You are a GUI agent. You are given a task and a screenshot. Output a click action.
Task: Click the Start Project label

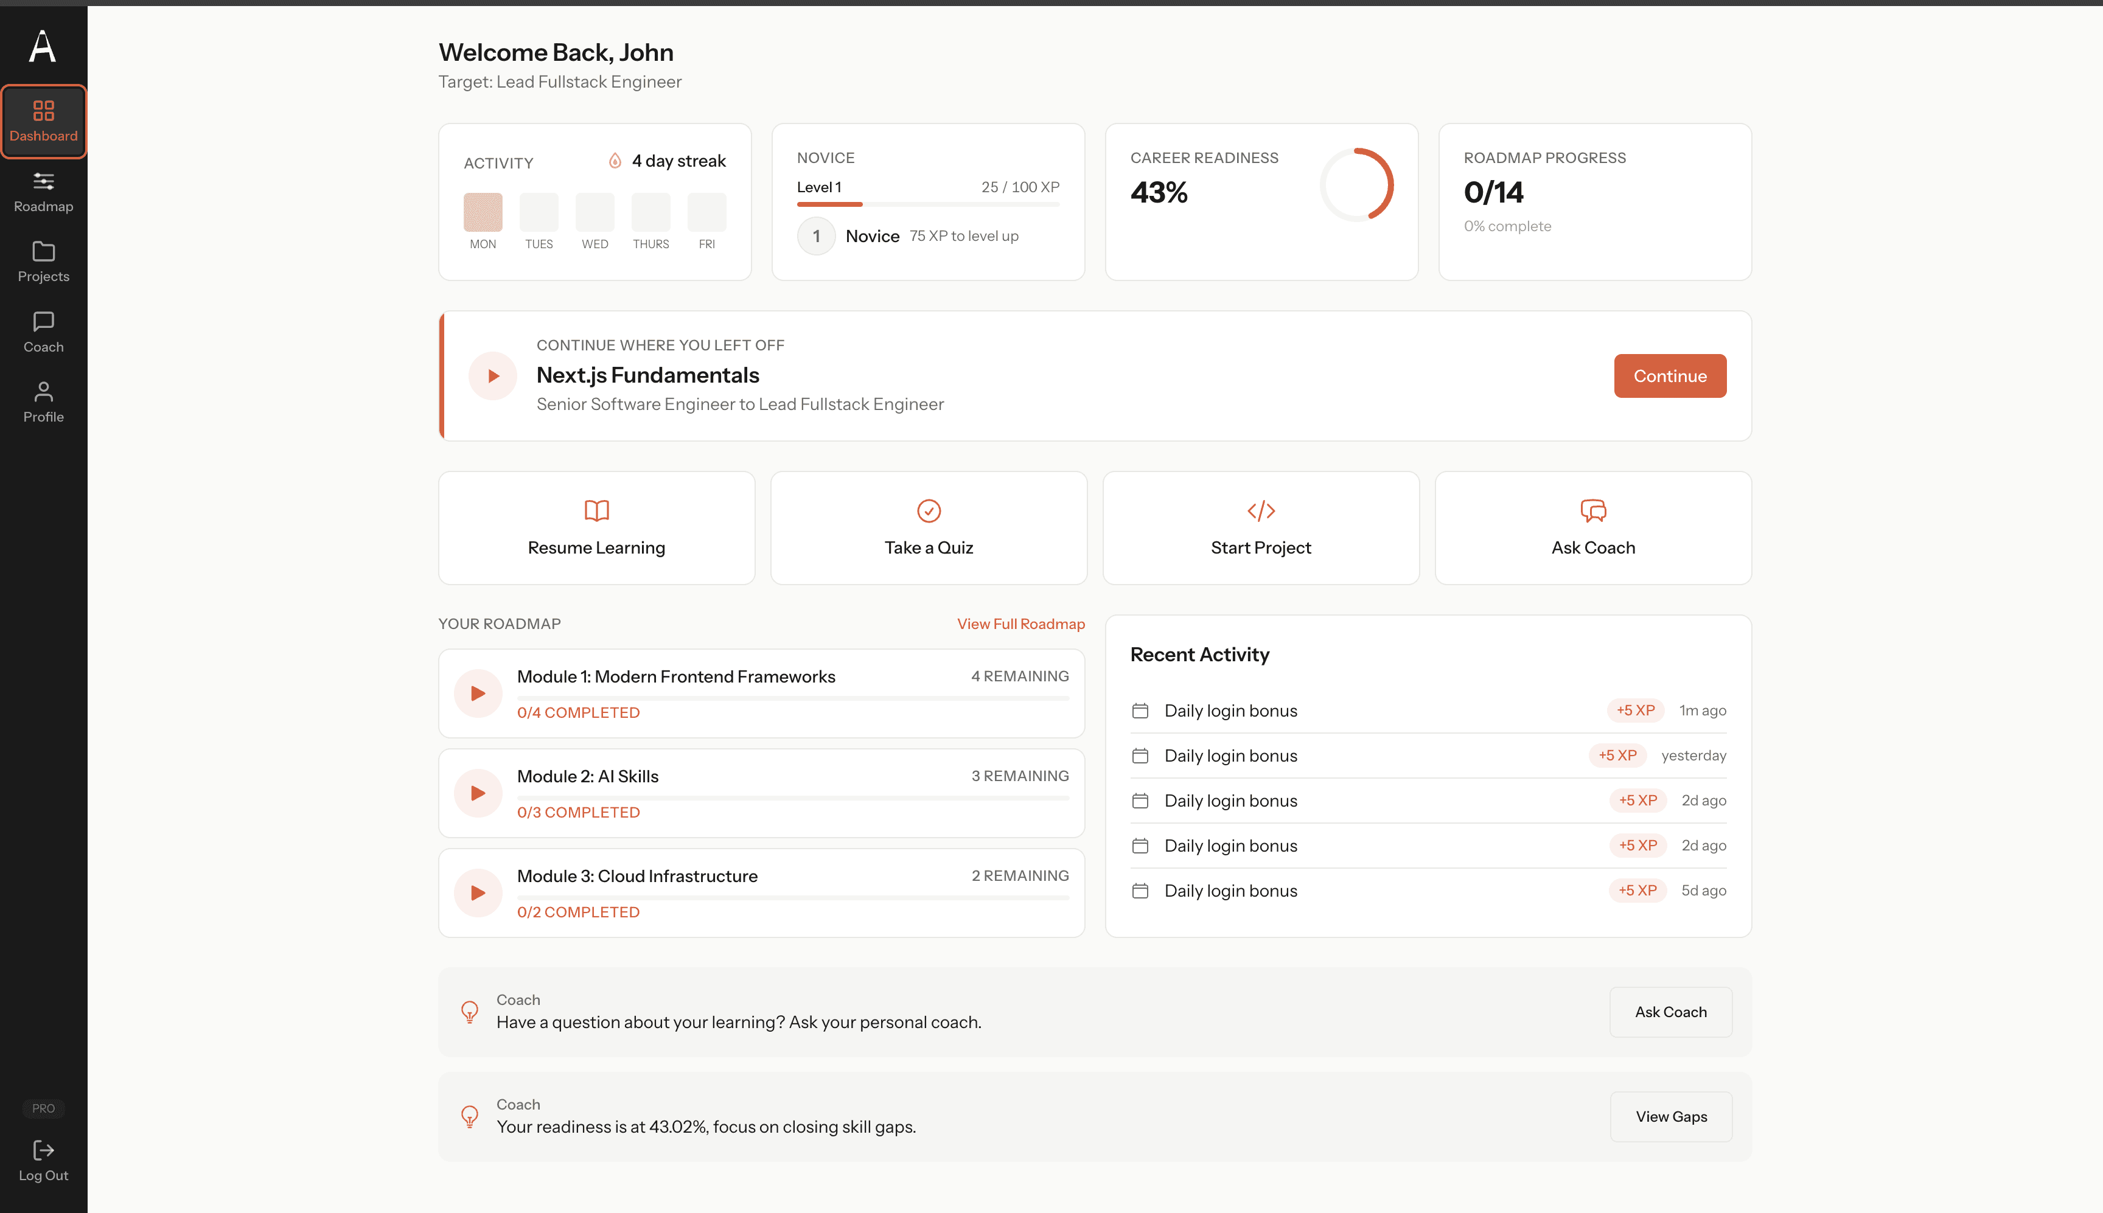[x=1261, y=547]
